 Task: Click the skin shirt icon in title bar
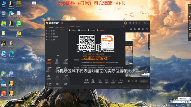(x=136, y=23)
